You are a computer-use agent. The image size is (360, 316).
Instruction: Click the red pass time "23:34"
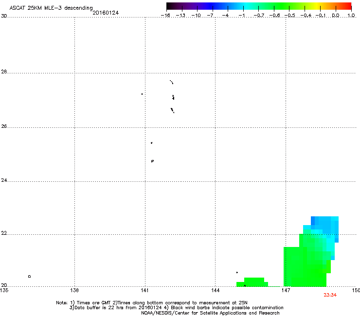(330, 295)
